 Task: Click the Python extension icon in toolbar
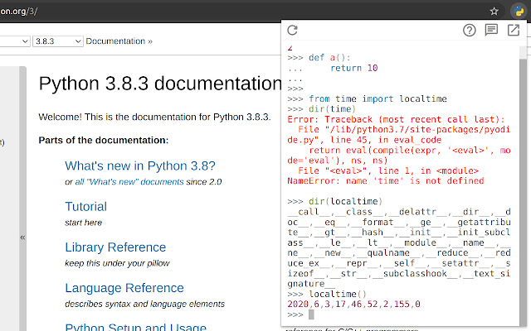click(x=517, y=11)
